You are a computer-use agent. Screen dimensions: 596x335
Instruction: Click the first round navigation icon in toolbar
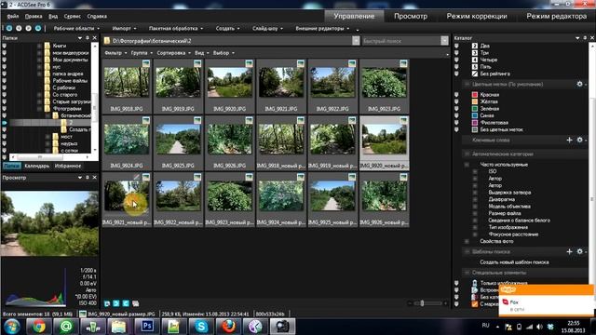(9, 28)
